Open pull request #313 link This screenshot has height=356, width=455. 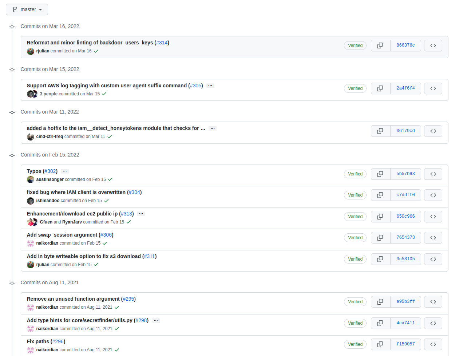point(126,214)
